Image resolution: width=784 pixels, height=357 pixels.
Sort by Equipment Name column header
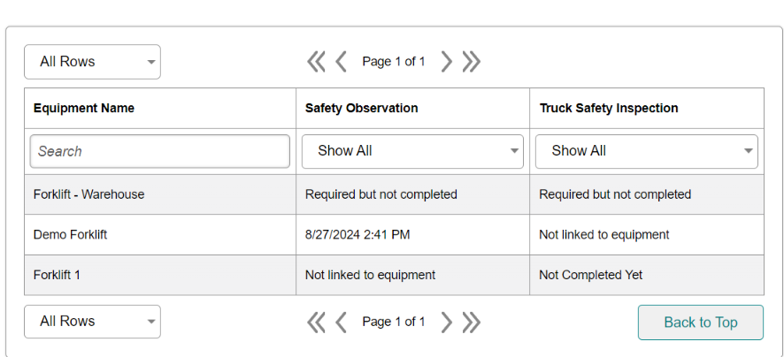pyautogui.click(x=84, y=108)
